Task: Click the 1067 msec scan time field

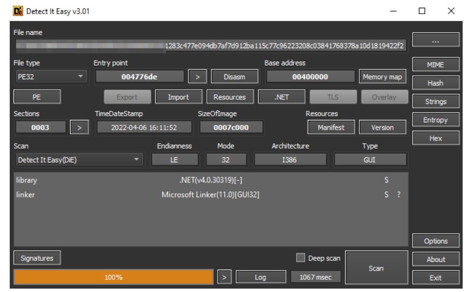Action: [316, 277]
